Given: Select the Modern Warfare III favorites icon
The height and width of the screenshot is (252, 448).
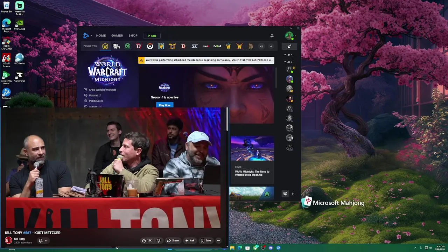Looking at the screenshot, I should pyautogui.click(x=206, y=46).
